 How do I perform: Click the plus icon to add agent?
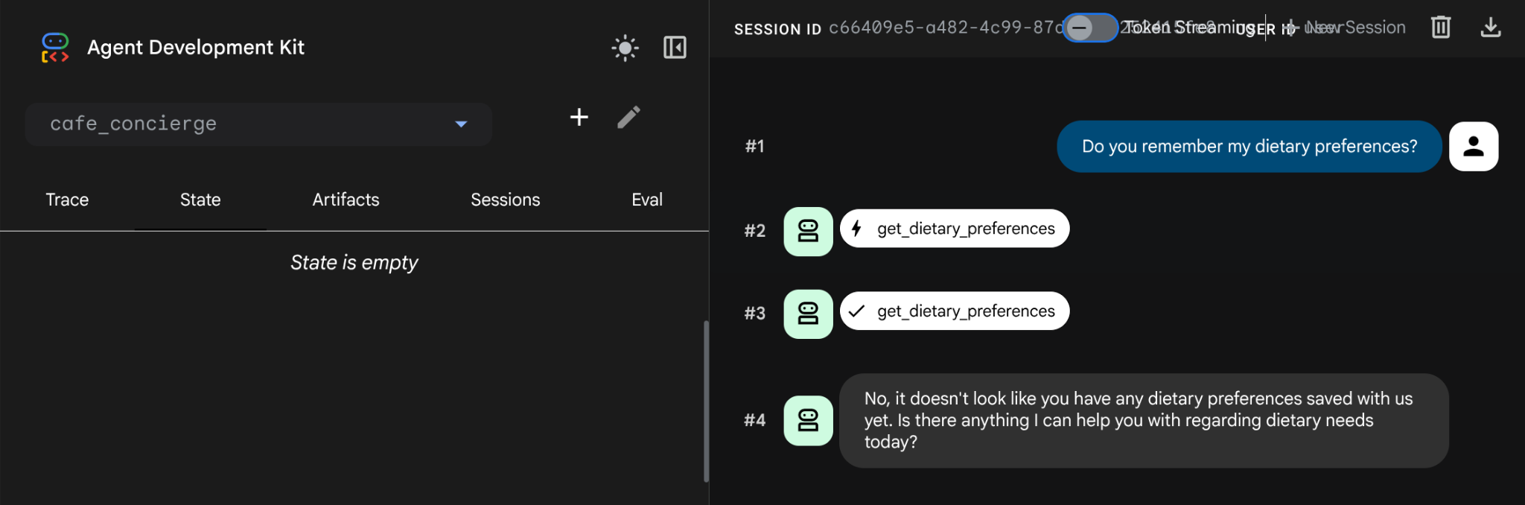coord(579,117)
